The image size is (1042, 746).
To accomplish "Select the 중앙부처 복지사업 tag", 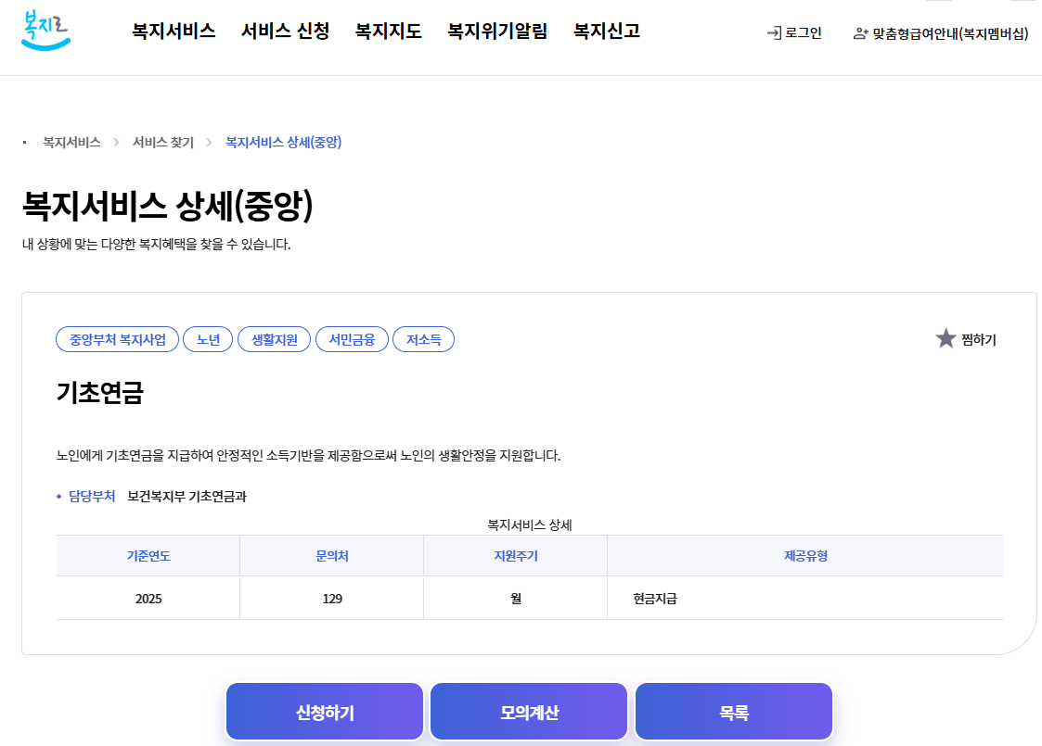I will coord(116,339).
